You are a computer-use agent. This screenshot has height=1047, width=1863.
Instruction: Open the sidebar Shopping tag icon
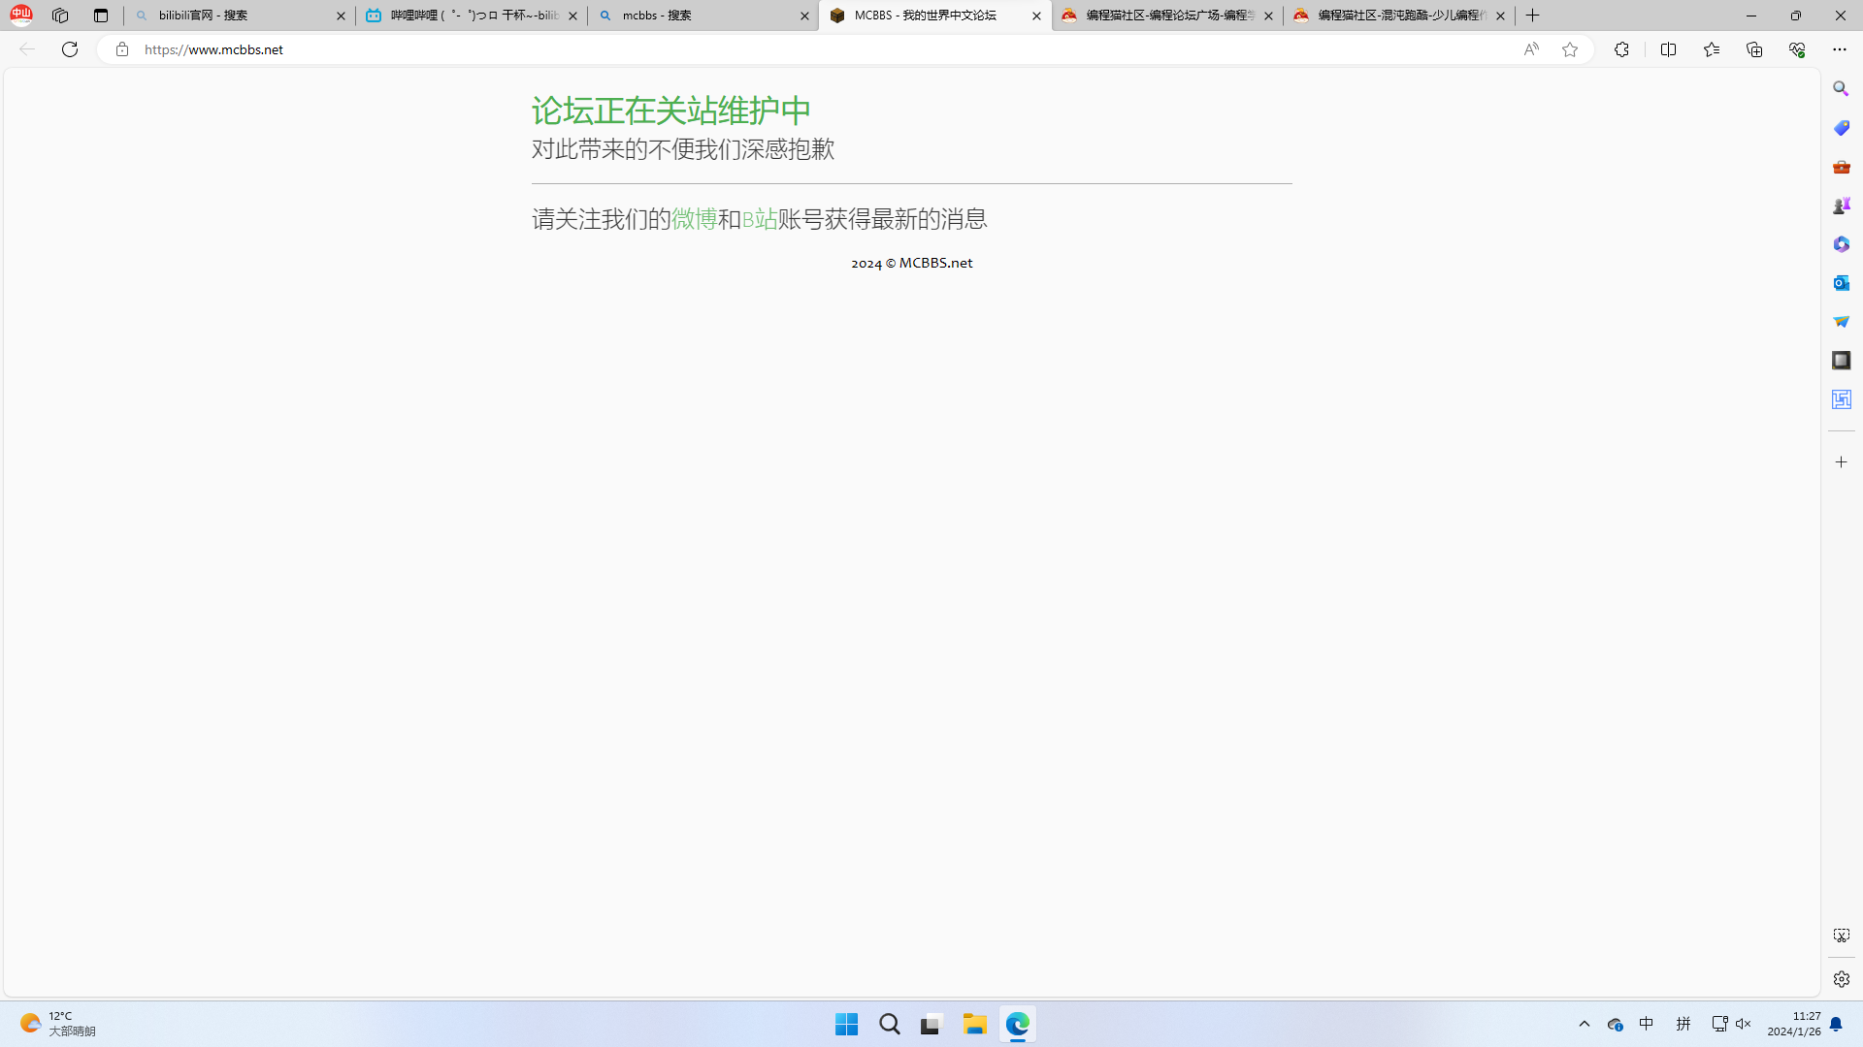[1841, 128]
